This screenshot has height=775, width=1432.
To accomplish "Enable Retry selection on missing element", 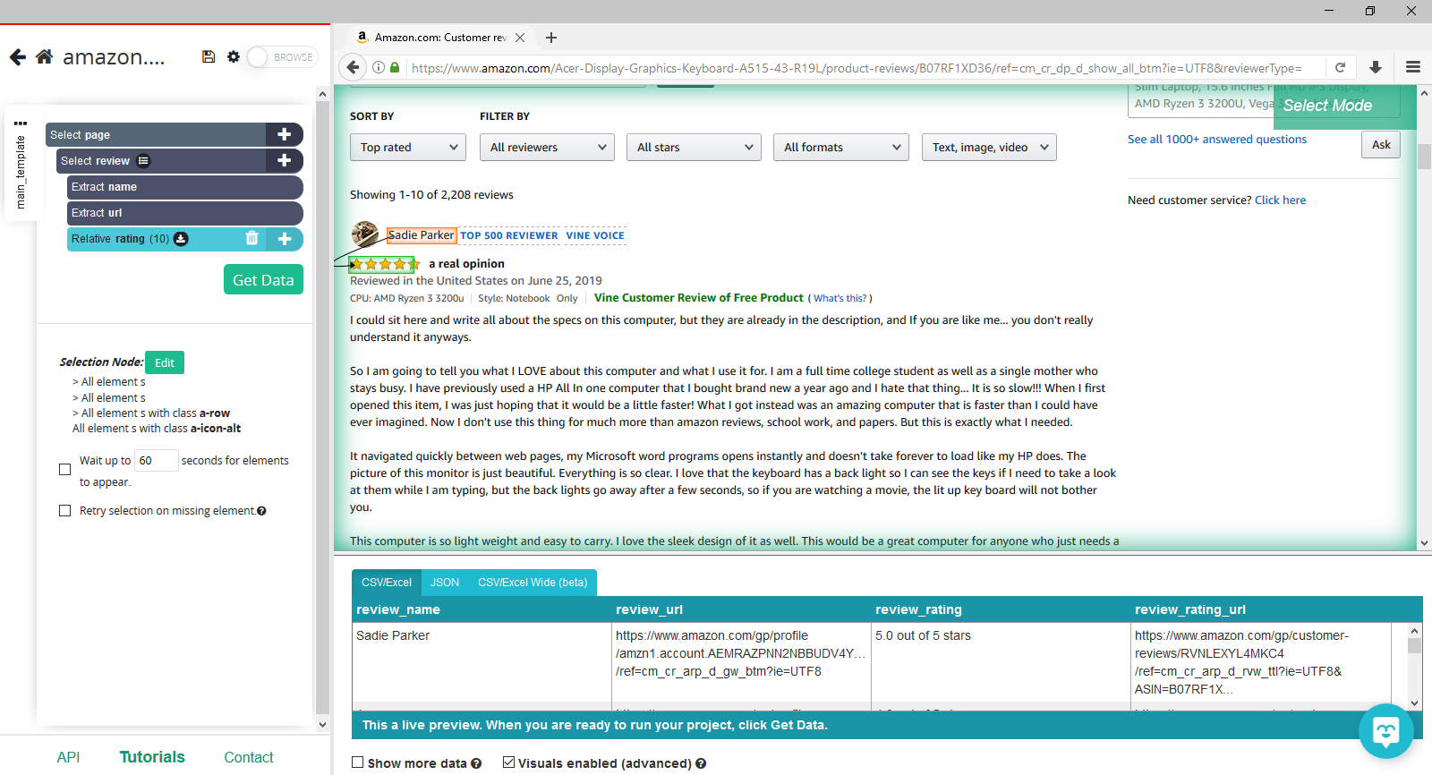I will click(64, 511).
